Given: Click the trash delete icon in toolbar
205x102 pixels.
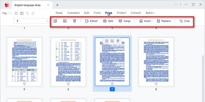Looking at the screenshot, I should (x=75, y=21).
